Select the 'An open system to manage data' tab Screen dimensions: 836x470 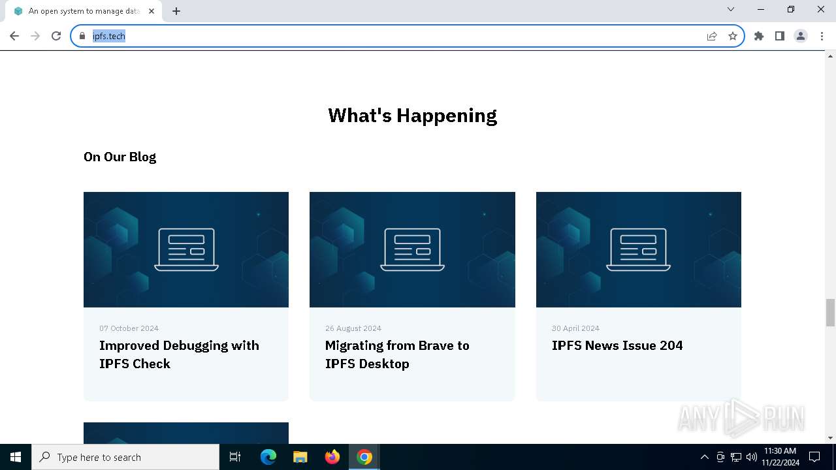(x=83, y=11)
